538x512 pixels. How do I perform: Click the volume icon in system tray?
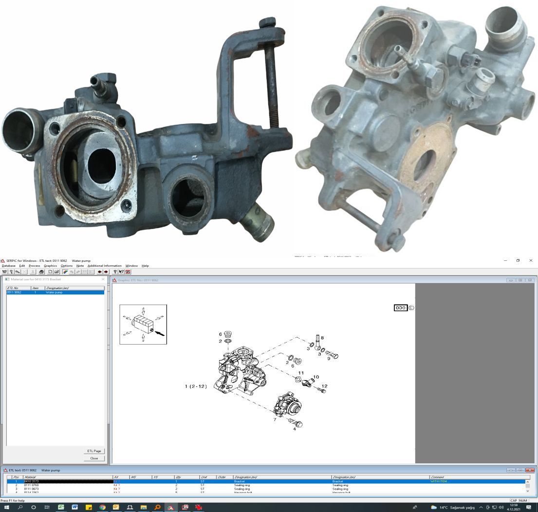501,507
